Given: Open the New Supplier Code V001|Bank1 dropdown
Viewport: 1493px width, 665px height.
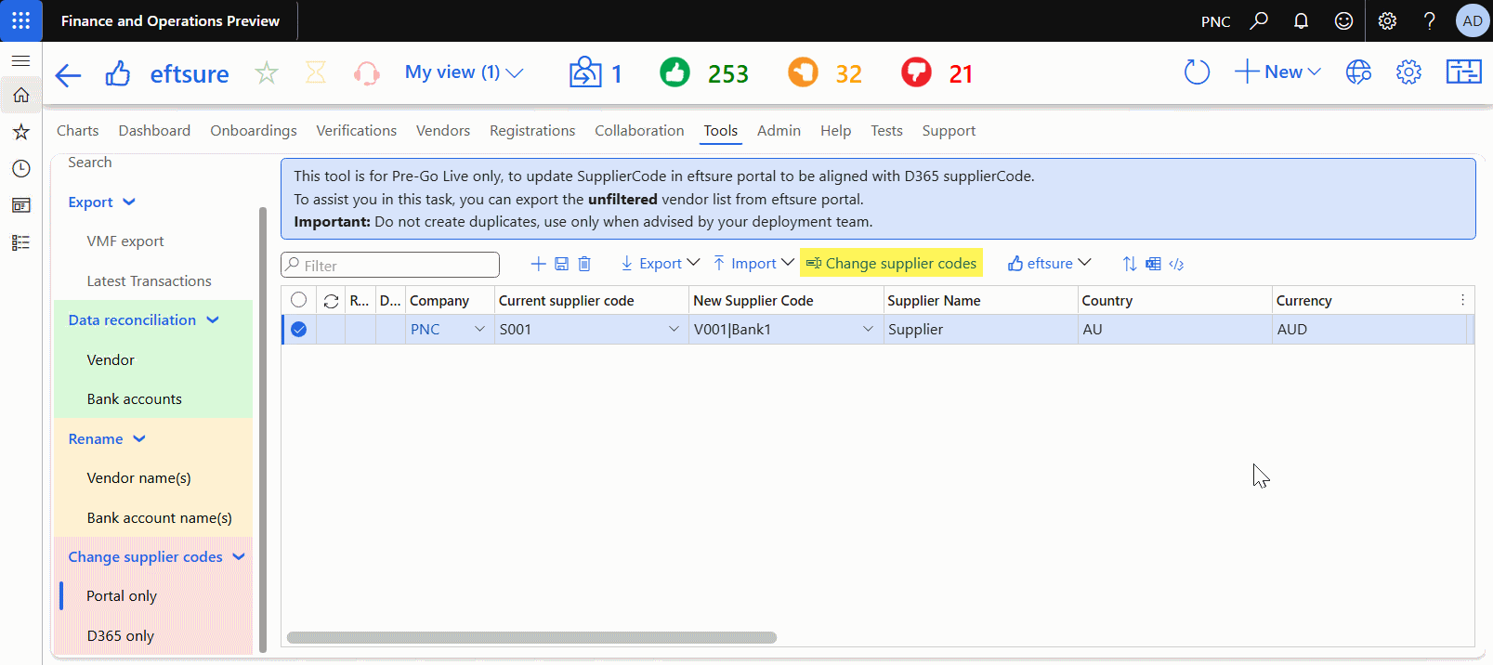Looking at the screenshot, I should [868, 329].
